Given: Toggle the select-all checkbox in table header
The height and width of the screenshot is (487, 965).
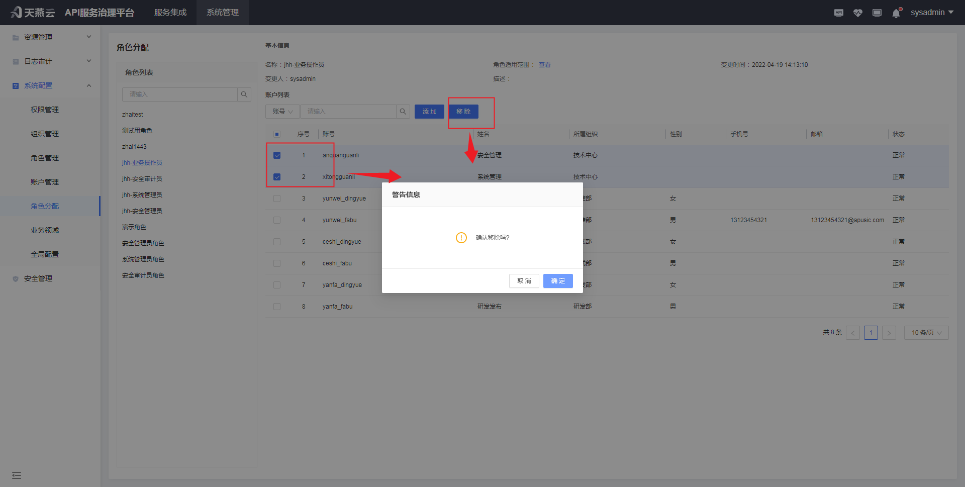Looking at the screenshot, I should [277, 134].
